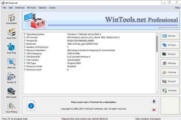Click the info icon beside CPU Vendor
Viewport: 181px width, 120px height.
point(25,60)
